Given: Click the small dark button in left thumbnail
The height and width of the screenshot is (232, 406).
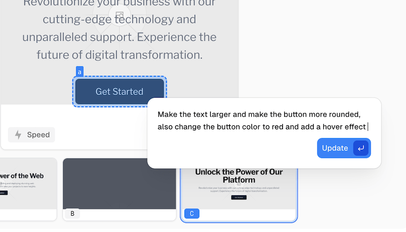Looking at the screenshot, I should coord(4,193).
